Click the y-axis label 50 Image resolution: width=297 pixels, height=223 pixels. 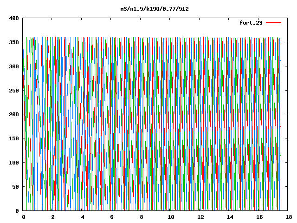tap(15, 187)
